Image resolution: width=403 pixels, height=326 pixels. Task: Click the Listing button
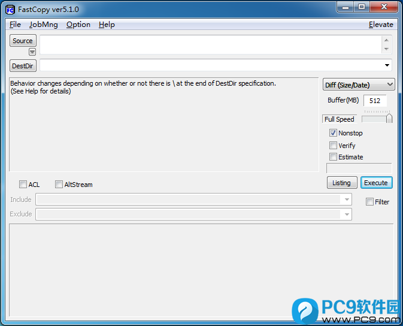[x=342, y=183]
